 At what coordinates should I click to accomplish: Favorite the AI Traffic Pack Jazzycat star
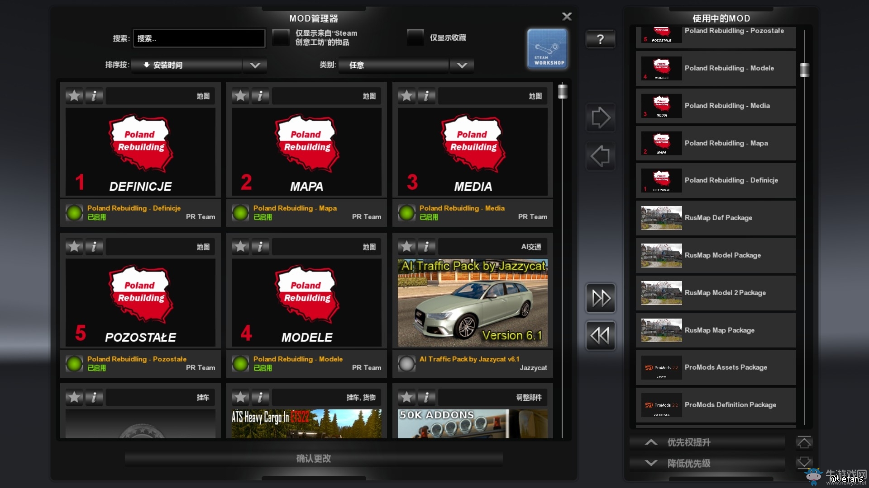406,247
